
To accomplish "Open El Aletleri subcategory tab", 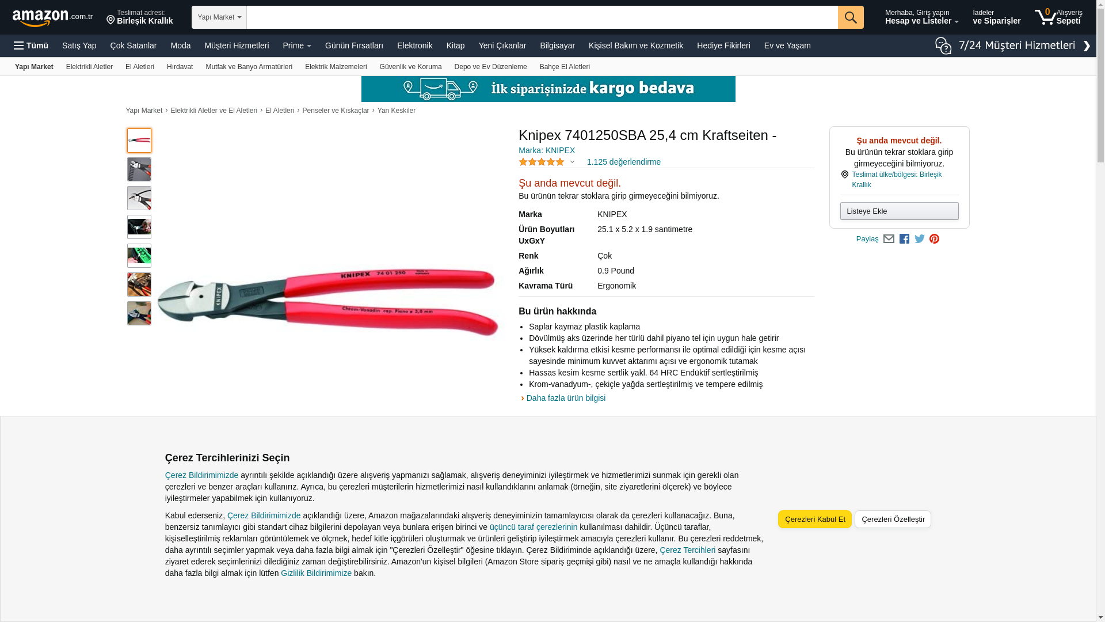I will click(x=140, y=67).
